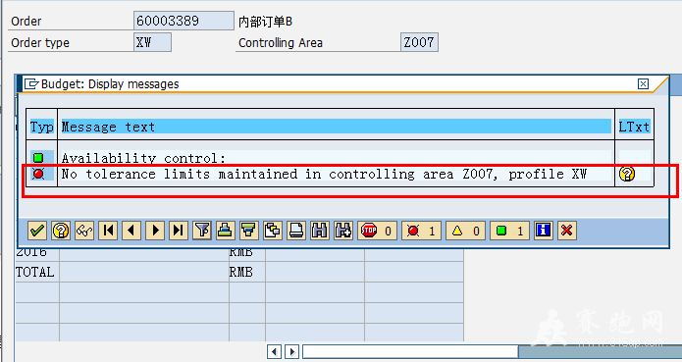Viewport: 682px width, 362px height.
Task: Confirm messages with the green checkmark
Action: tap(37, 231)
